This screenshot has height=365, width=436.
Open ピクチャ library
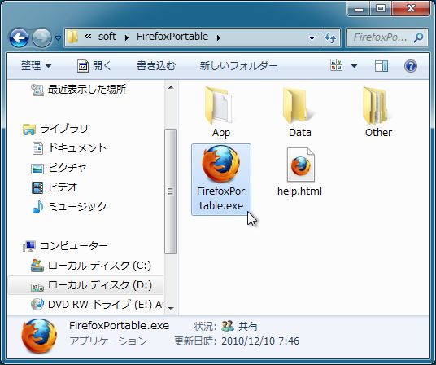click(x=68, y=167)
